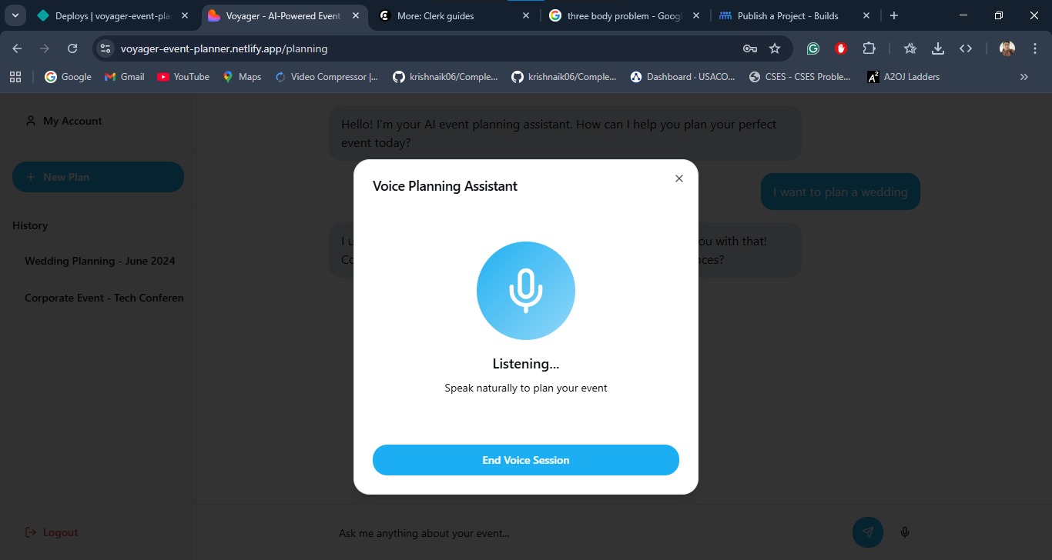Click the chat message input field

(585, 533)
